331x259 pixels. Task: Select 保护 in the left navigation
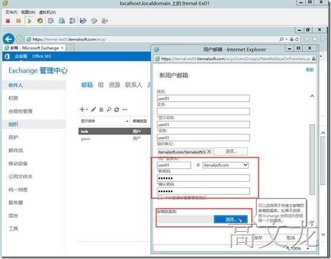[34, 137]
